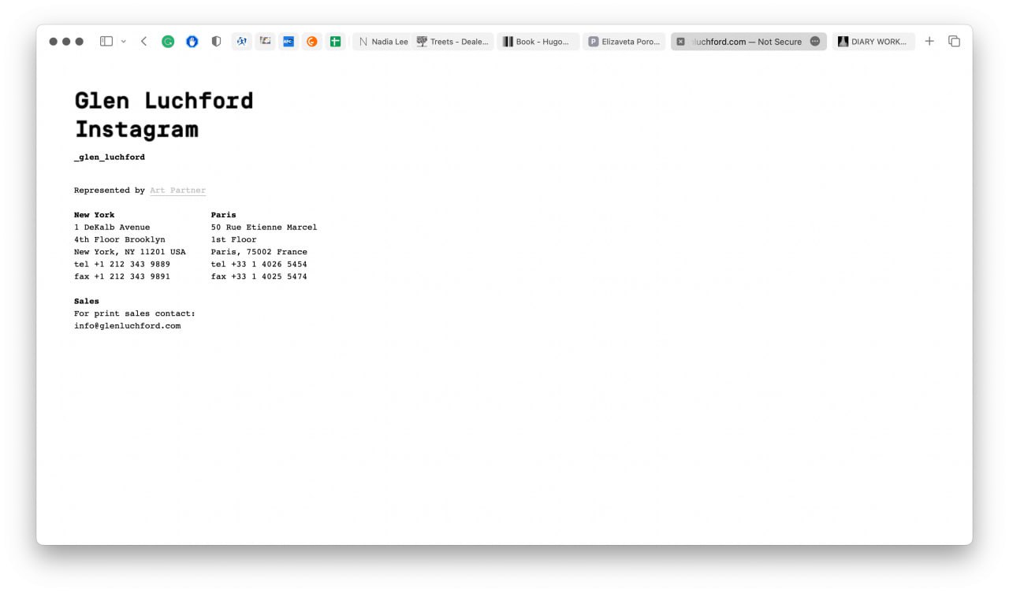Open the orange C pinned tab

click(312, 42)
